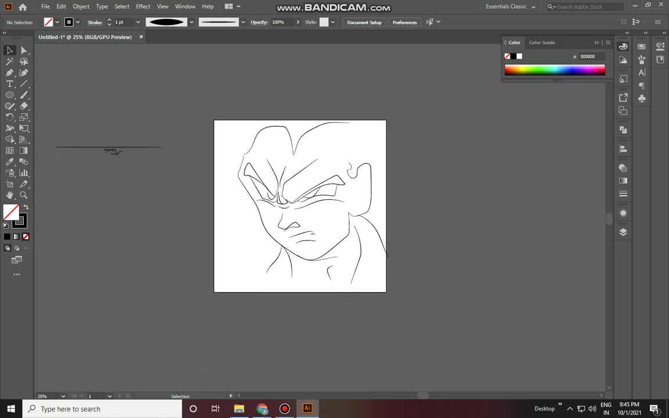This screenshot has width=669, height=418.
Task: Select the Direct Selection tool
Action: click(24, 51)
